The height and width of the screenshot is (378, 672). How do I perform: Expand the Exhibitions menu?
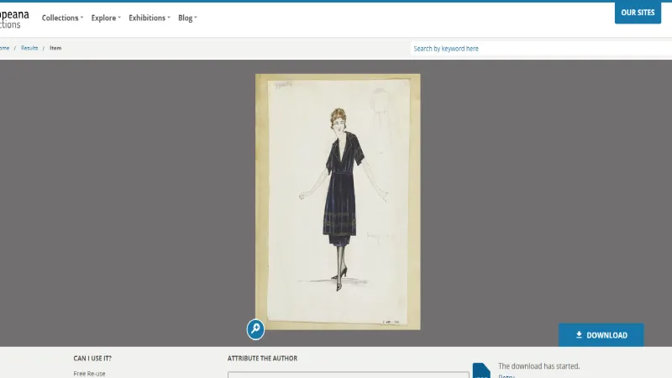coord(150,18)
